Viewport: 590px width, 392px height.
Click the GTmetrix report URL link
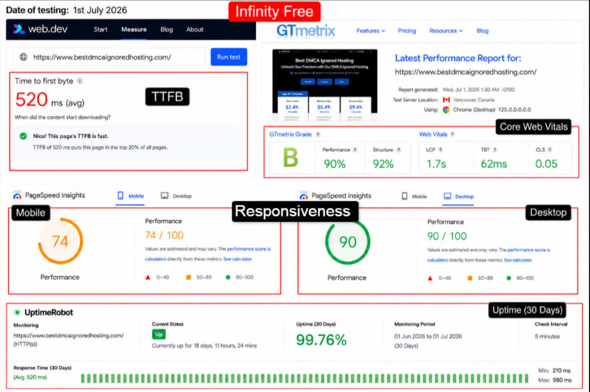coord(466,72)
